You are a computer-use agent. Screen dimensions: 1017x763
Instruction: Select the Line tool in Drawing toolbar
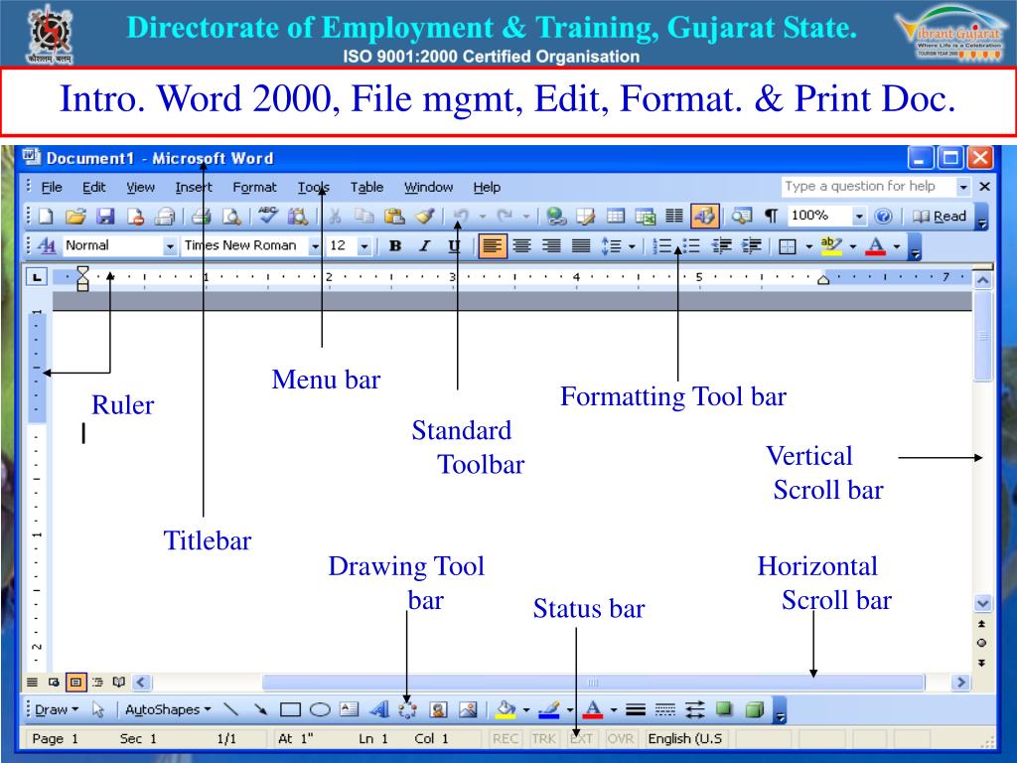230,709
